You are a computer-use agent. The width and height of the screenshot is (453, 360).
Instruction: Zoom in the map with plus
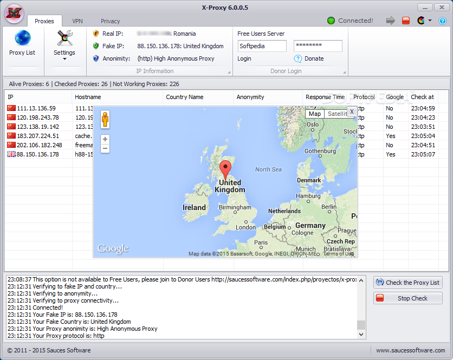pos(105,139)
